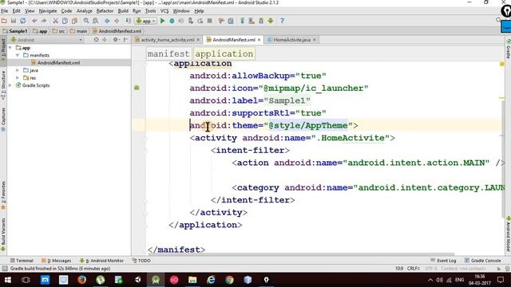Open File Explorer from the taskbar

(x=192, y=280)
